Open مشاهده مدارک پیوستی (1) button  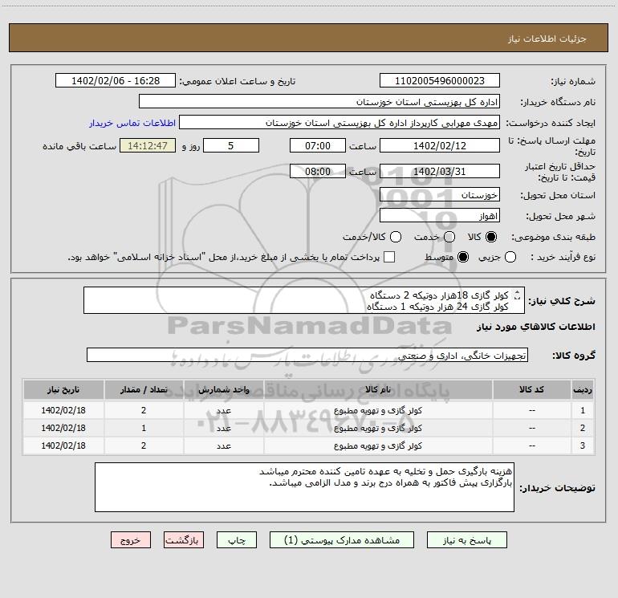pos(342,540)
